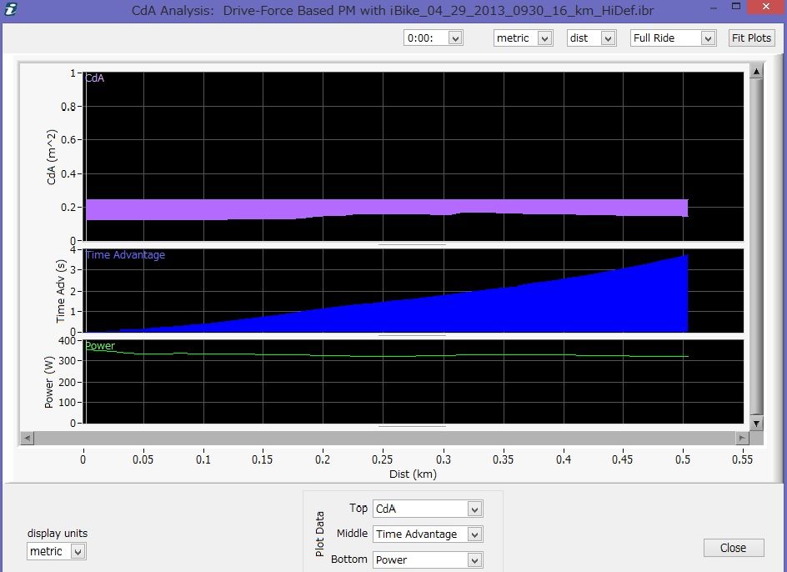Click the vertical scrollbar down arrow
The width and height of the screenshot is (787, 572).
[756, 423]
